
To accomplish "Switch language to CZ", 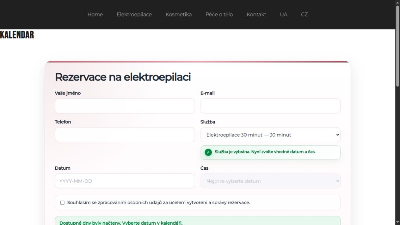I will point(305,15).
